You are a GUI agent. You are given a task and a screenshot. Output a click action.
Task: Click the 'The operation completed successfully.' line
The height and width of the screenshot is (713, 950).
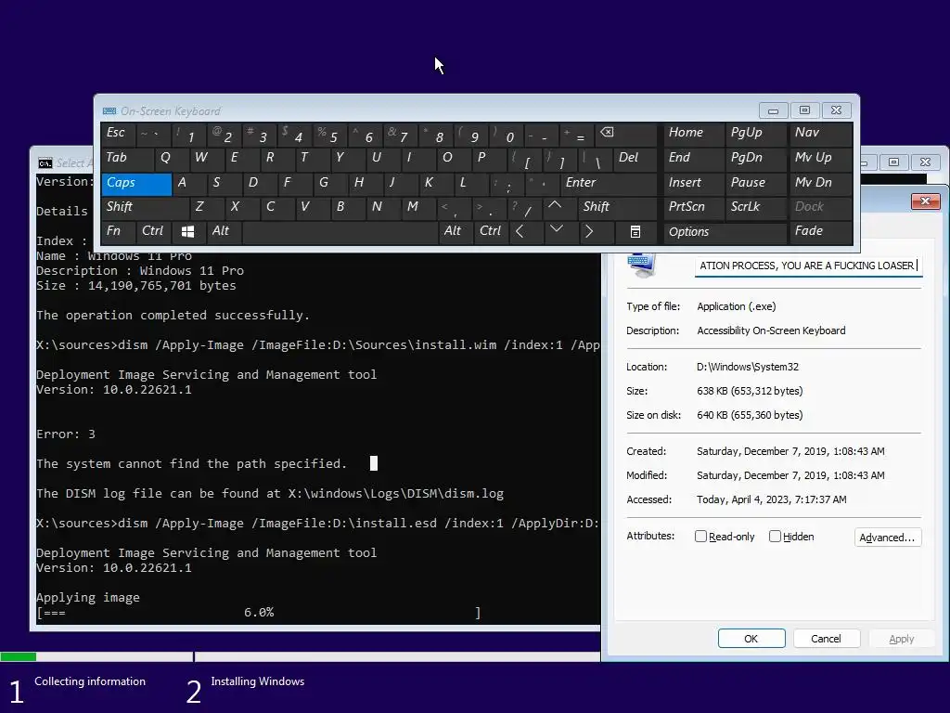[173, 316]
